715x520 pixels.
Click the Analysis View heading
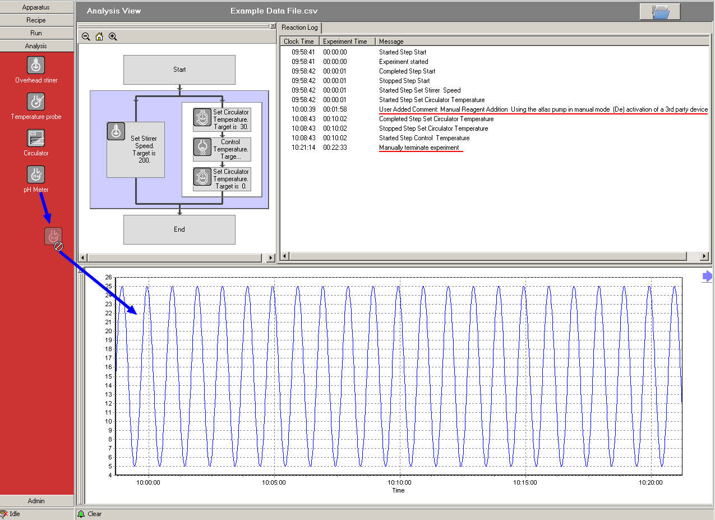point(114,11)
